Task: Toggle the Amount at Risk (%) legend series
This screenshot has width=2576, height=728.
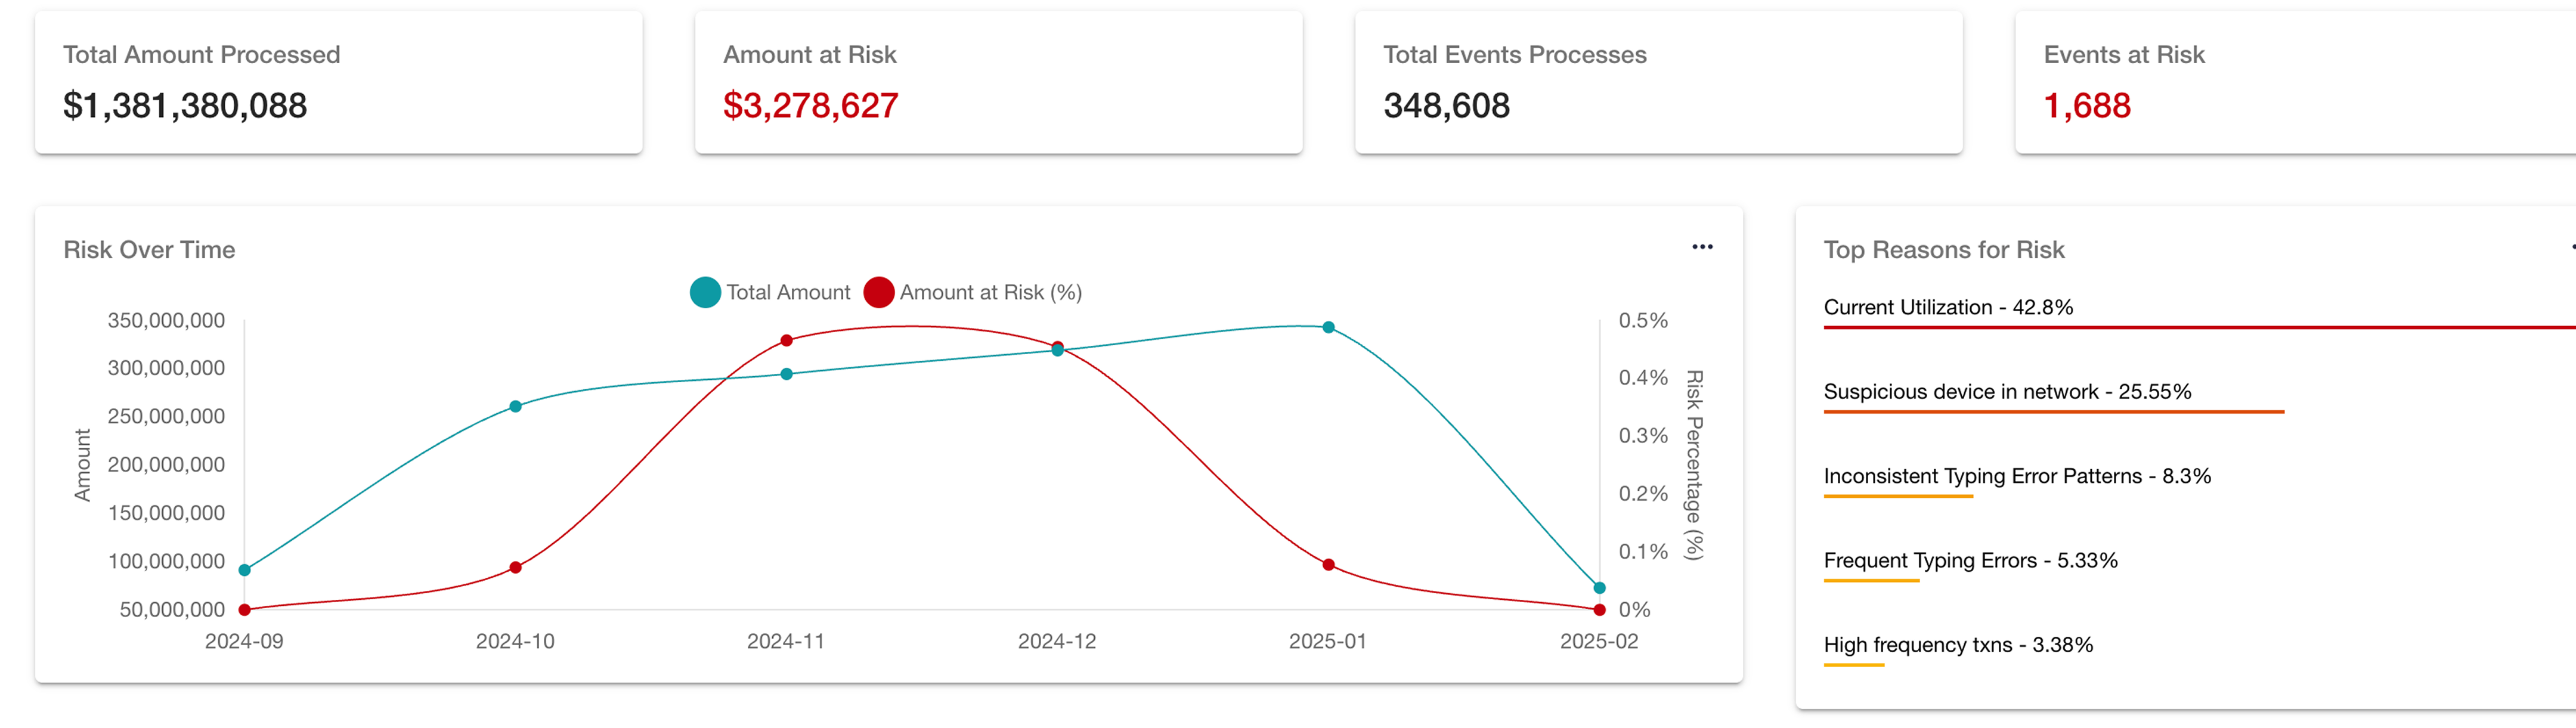Action: pos(973,292)
